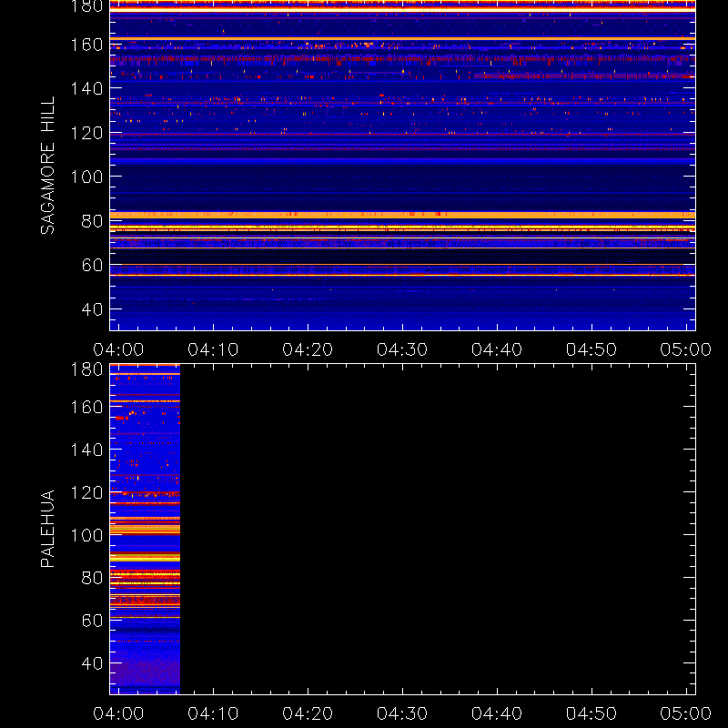The width and height of the screenshot is (728, 728).
Task: Choose the 160 label on Palehua axis
Action: tap(86, 407)
